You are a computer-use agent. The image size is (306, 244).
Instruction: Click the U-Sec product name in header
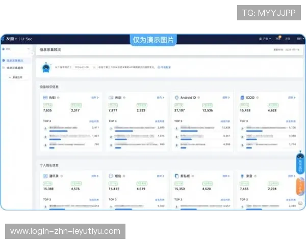point(27,39)
